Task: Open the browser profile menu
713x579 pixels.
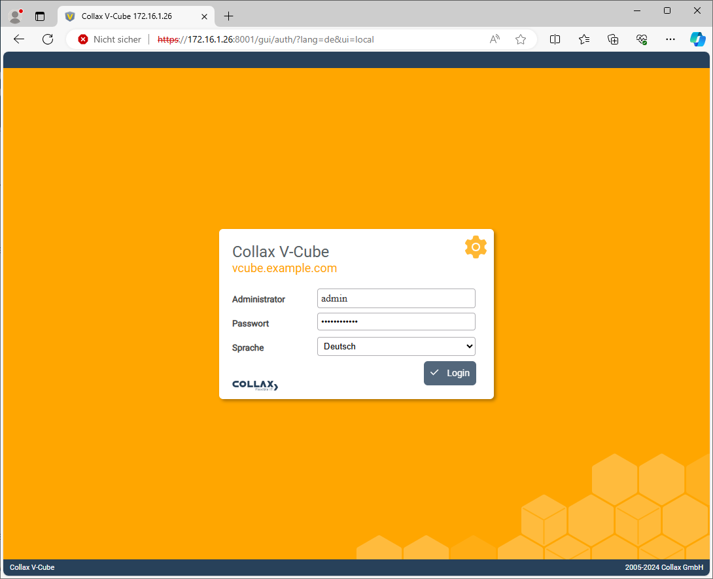Action: (16, 16)
